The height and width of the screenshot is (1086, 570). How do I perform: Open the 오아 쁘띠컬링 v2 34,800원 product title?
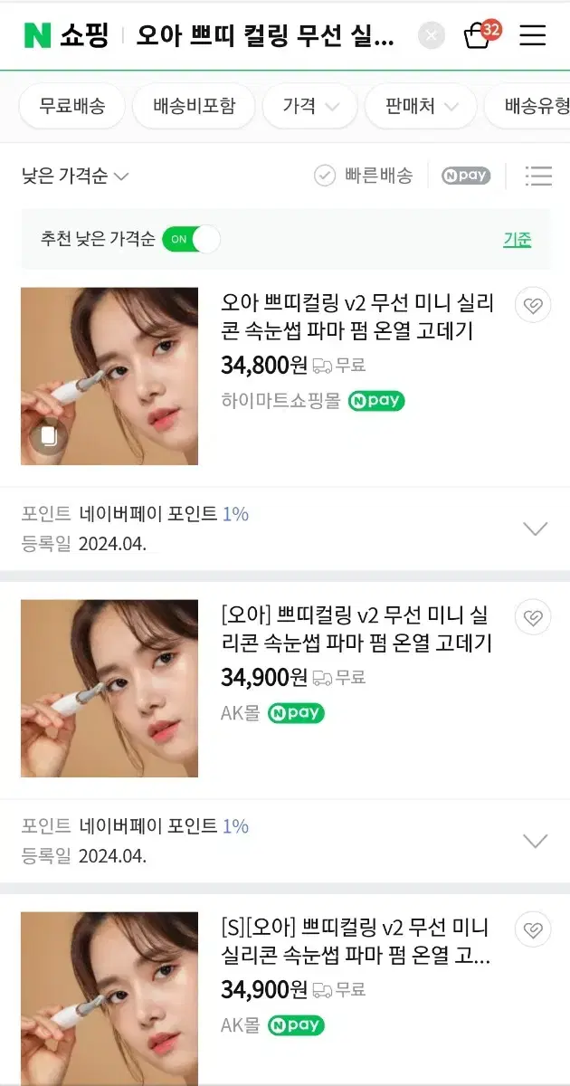(357, 316)
